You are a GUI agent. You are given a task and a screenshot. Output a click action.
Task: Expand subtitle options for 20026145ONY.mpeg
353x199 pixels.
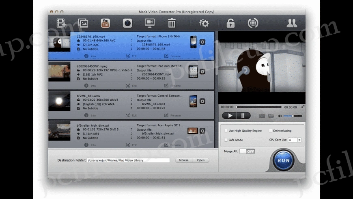131,78
